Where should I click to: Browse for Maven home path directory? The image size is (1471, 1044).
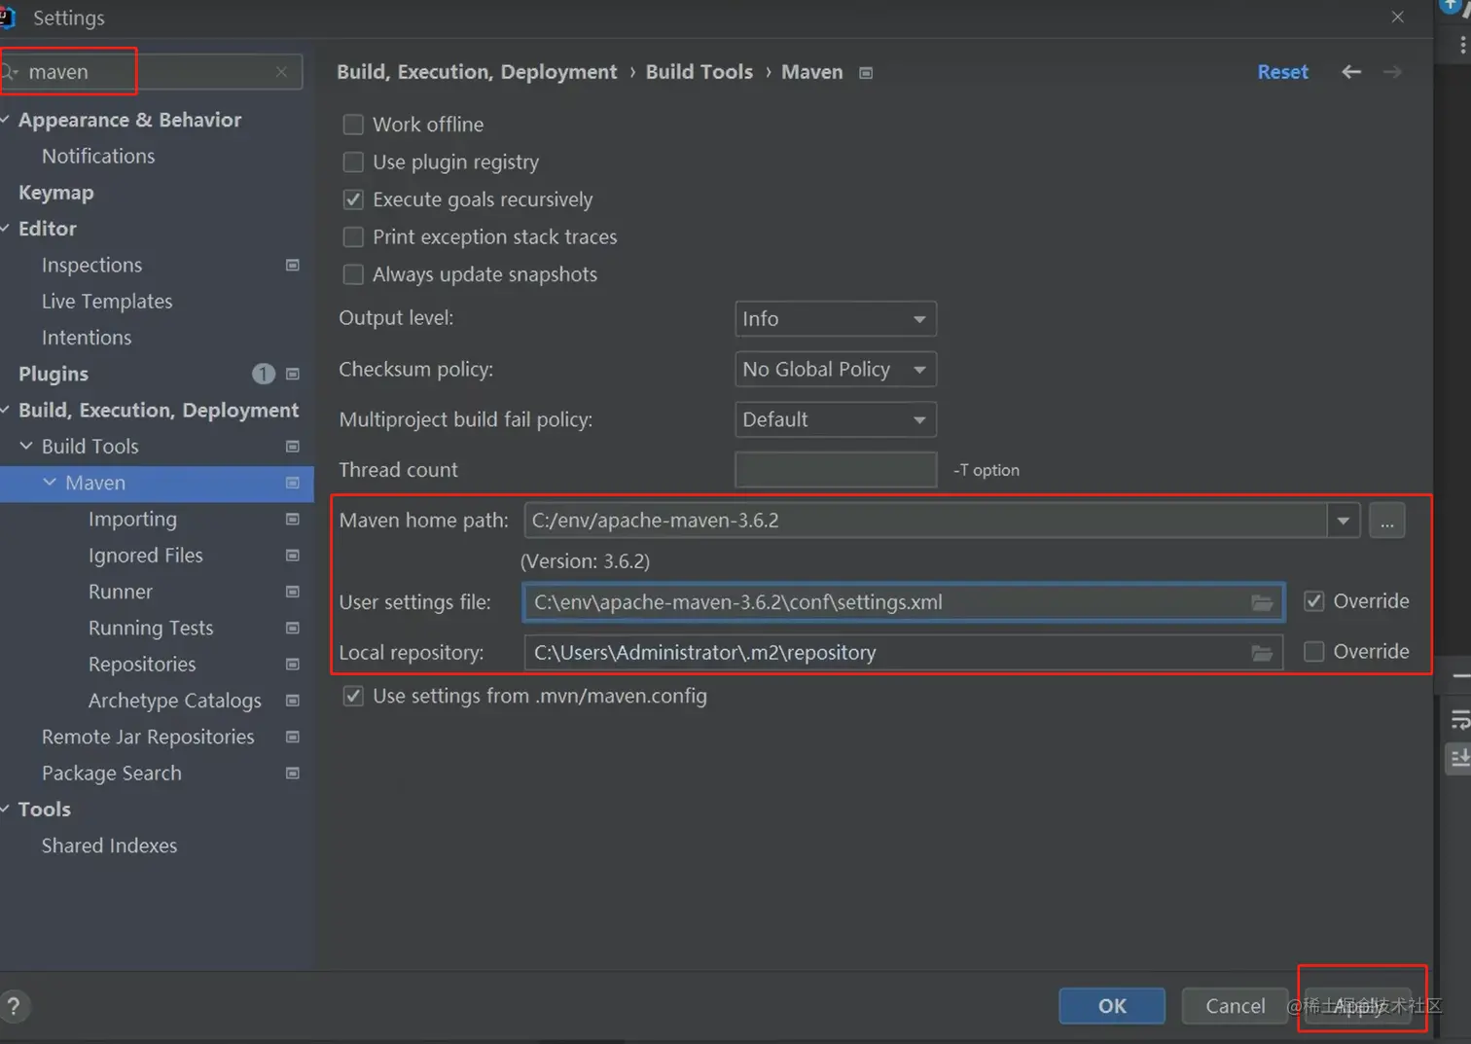1386,521
